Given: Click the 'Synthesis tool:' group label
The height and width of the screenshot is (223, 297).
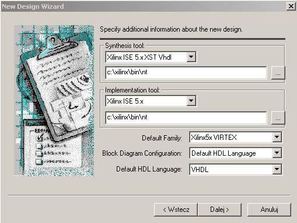Looking at the screenshot, I should (x=125, y=46).
